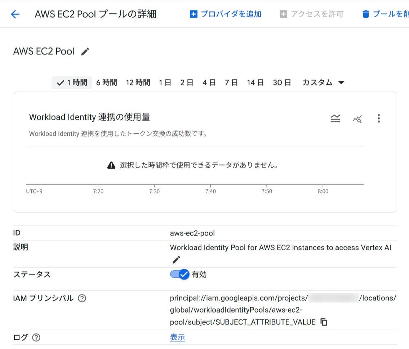Click the plus icon beside プロバイダを追加
The height and width of the screenshot is (349, 409).
[194, 14]
